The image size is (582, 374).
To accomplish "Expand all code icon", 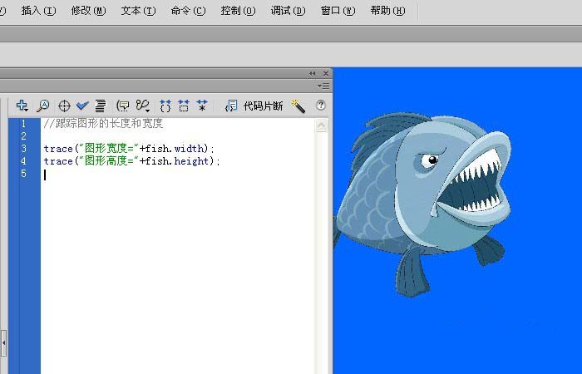I will pos(202,106).
